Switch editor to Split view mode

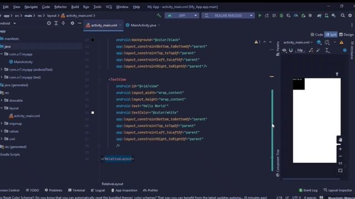tap(331, 34)
